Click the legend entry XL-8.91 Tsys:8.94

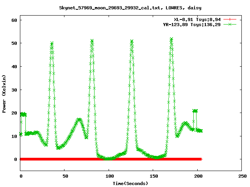click(x=197, y=19)
